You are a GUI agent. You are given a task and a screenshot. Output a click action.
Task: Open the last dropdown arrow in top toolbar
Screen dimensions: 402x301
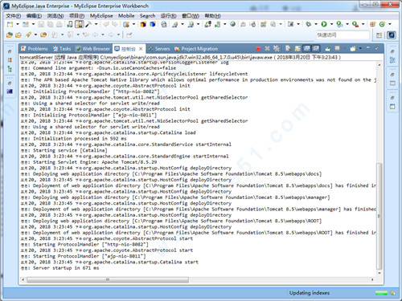tap(390, 24)
